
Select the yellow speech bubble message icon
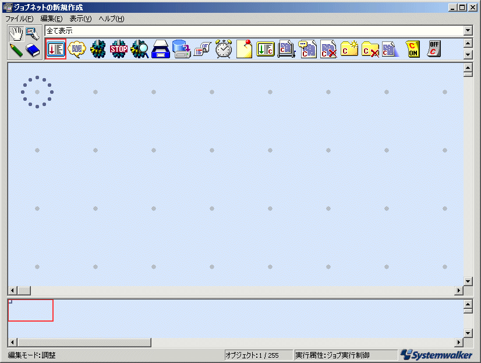77,49
